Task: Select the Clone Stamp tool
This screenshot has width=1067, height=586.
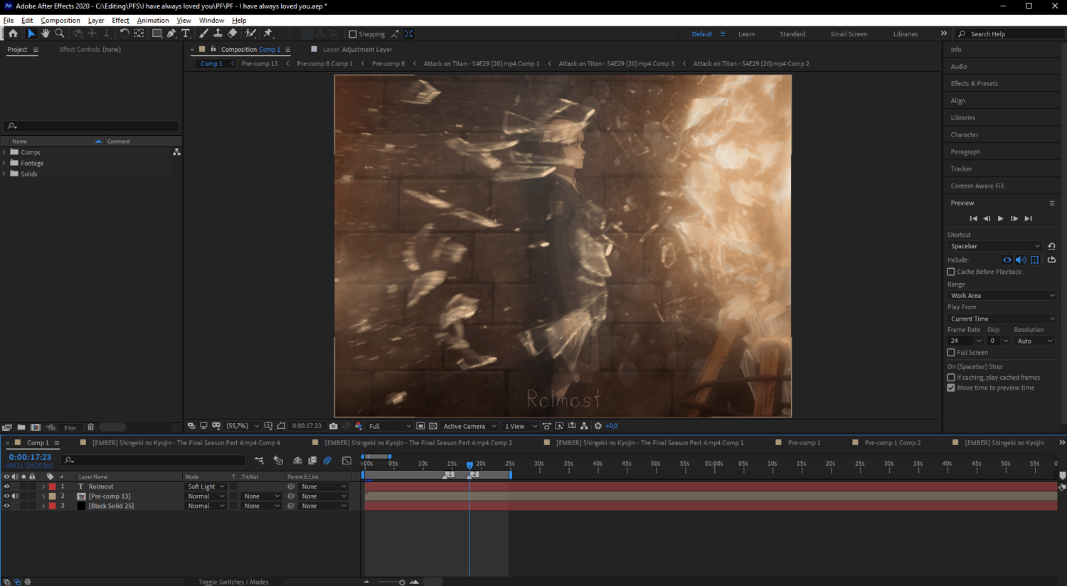Action: tap(218, 33)
